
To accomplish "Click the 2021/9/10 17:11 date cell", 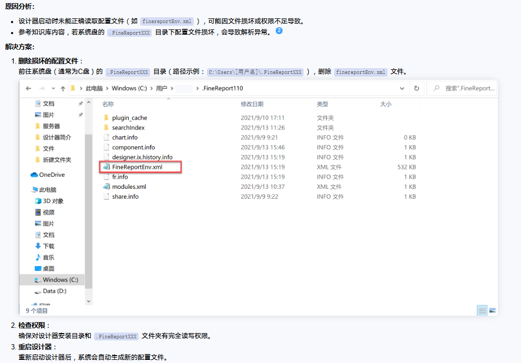I will click(263, 118).
